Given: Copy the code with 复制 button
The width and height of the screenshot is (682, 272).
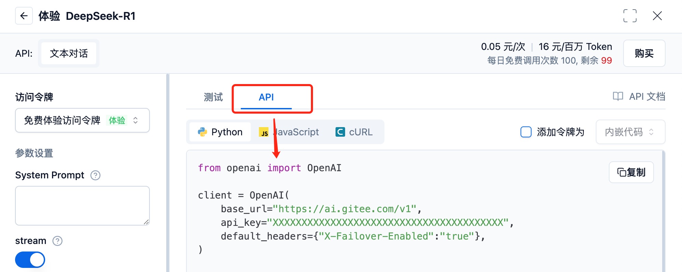Looking at the screenshot, I should (x=631, y=172).
